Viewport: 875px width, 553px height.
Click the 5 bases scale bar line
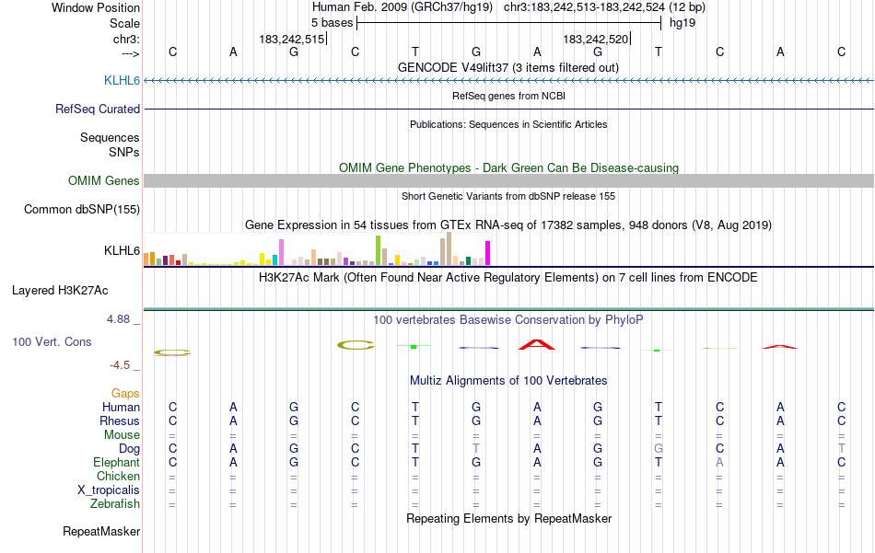(509, 23)
